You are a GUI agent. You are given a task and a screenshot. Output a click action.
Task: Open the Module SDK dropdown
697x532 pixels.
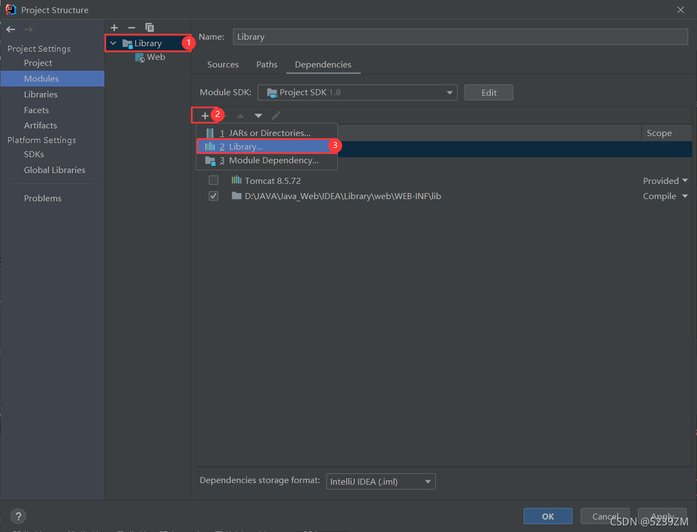click(357, 92)
